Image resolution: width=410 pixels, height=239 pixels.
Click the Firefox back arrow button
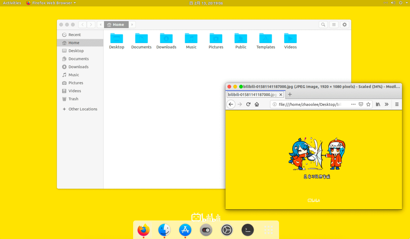tap(231, 104)
